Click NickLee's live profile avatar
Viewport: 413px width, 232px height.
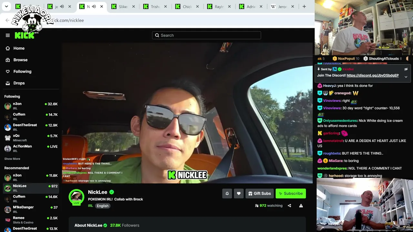[76, 197]
